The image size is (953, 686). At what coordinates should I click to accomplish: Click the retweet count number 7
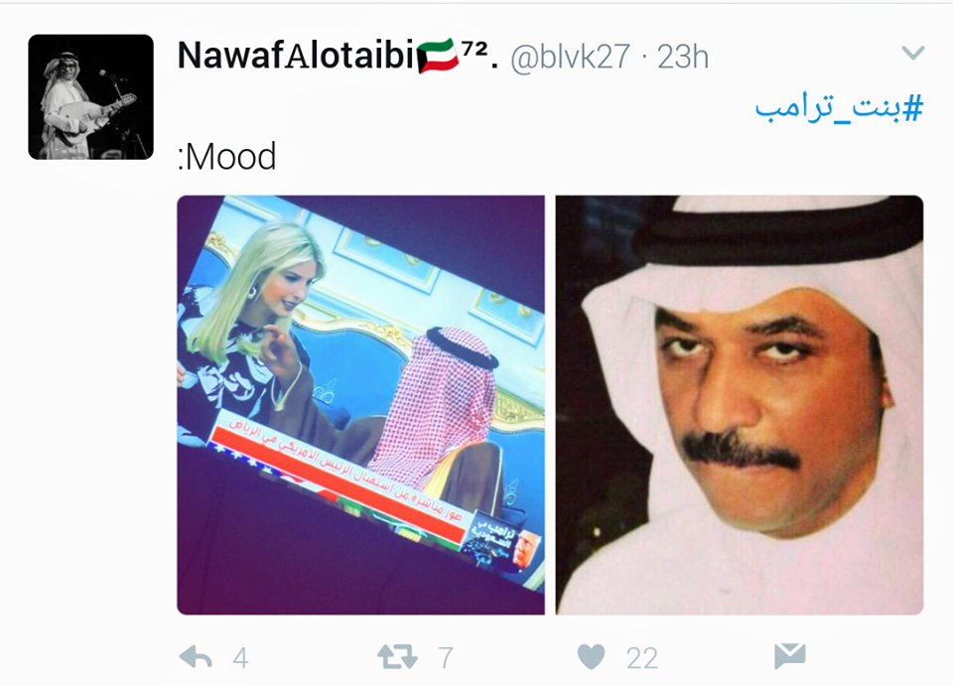click(446, 658)
